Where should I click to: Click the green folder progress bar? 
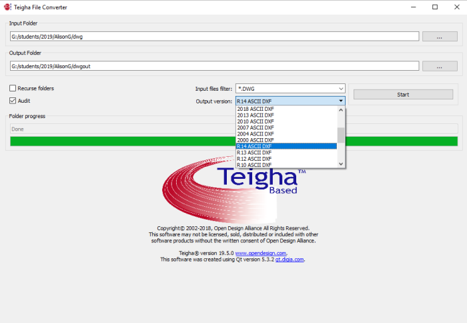point(233,141)
